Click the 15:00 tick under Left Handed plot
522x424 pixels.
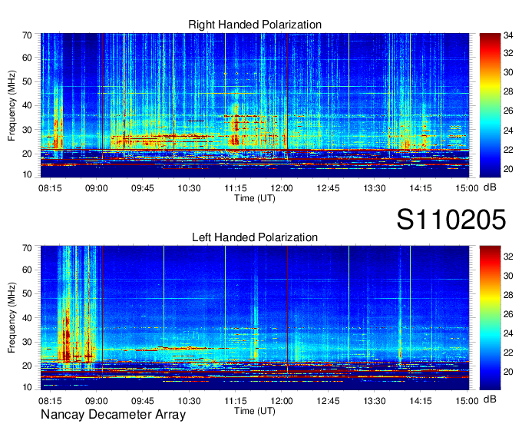pyautogui.click(x=467, y=400)
